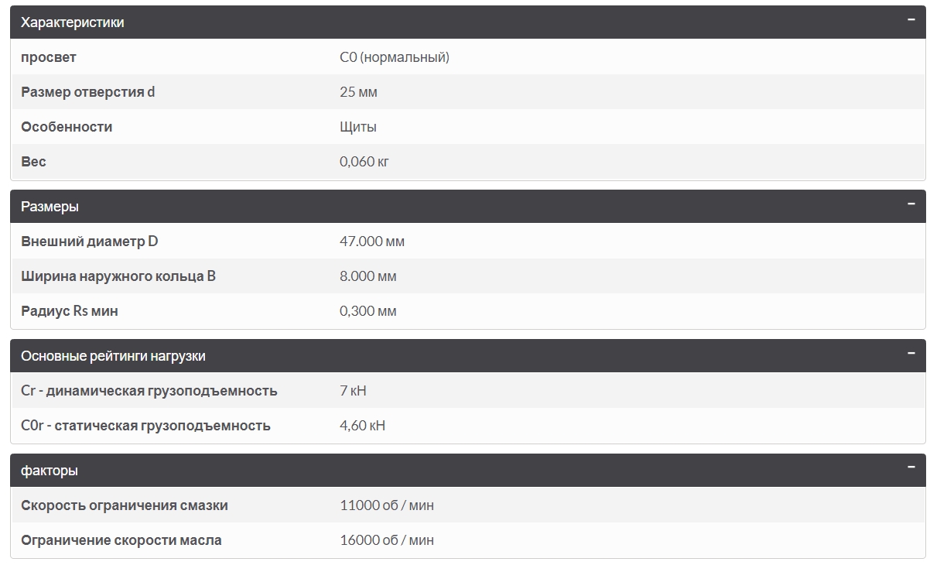Select the просвет row label
This screenshot has width=930, height=572.
pyautogui.click(x=49, y=57)
